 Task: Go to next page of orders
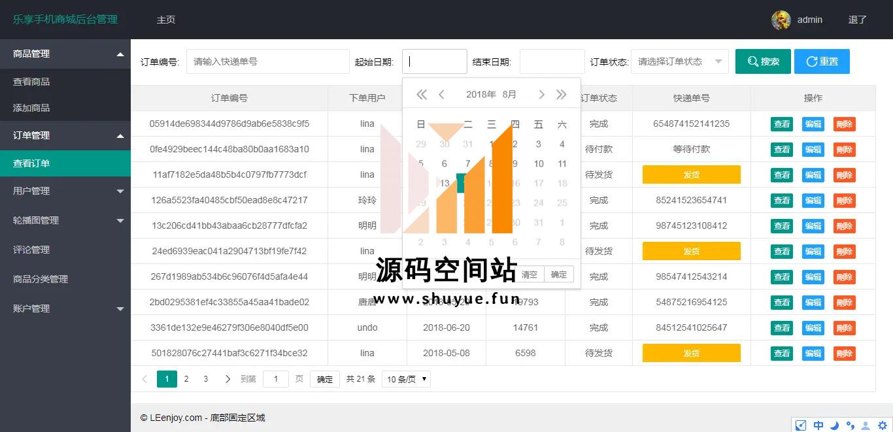click(227, 379)
